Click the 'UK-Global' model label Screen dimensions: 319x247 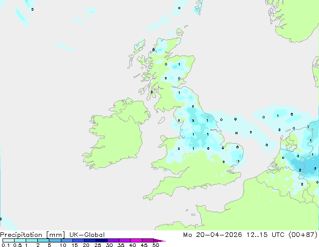click(87, 235)
